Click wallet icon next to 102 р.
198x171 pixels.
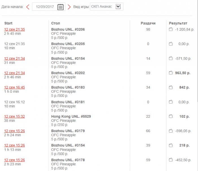click(171, 116)
